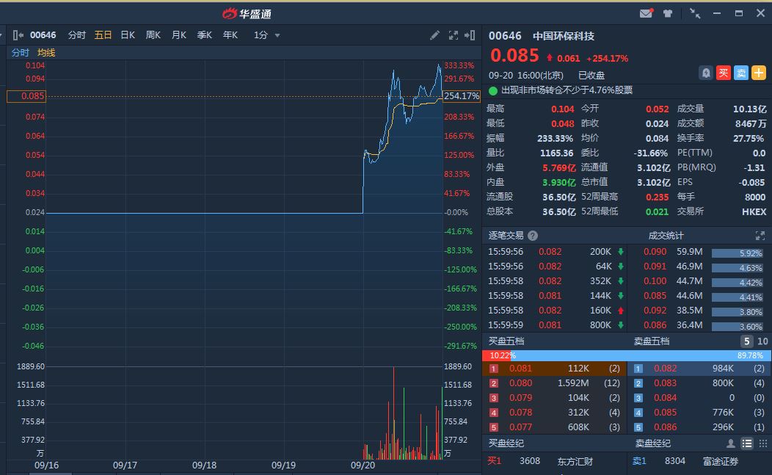Switch broker queue to grid view

[762, 443]
